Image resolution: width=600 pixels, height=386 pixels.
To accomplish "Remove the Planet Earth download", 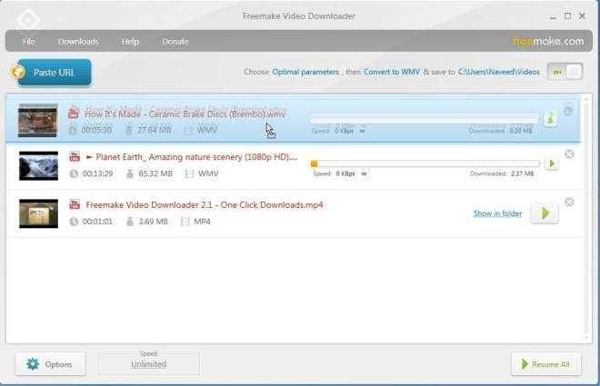I will click(569, 154).
